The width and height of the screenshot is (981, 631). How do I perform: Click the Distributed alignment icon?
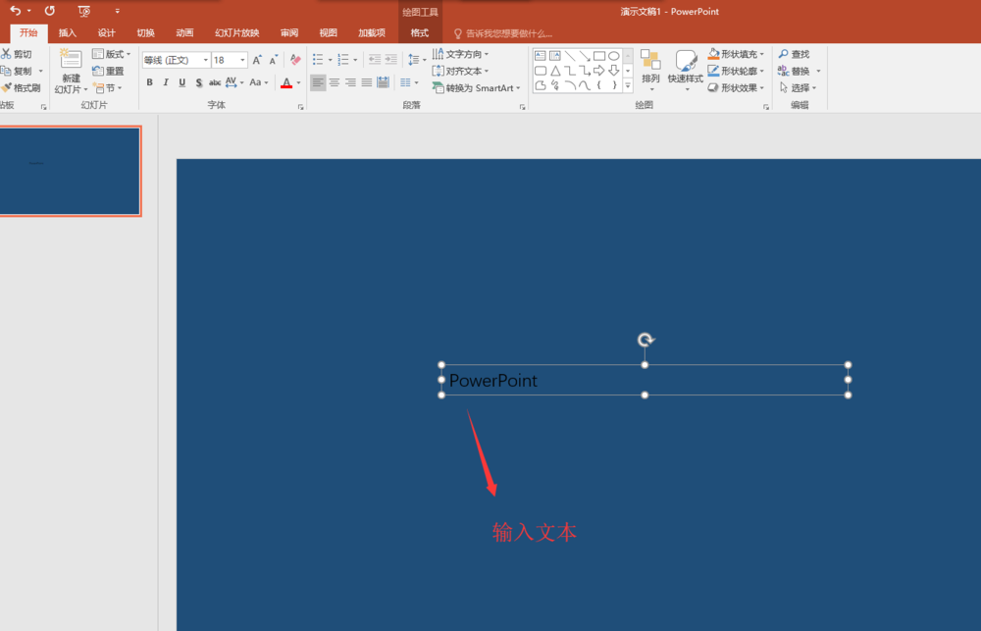point(383,82)
